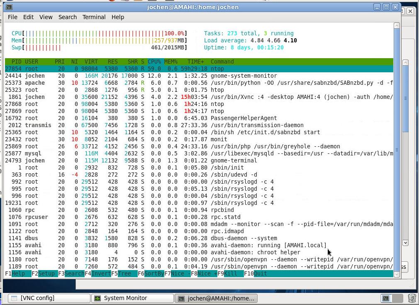Image resolution: width=419 pixels, height=305 pixels.
Task: Click F3 Search in htop footer
Action: (71, 274)
